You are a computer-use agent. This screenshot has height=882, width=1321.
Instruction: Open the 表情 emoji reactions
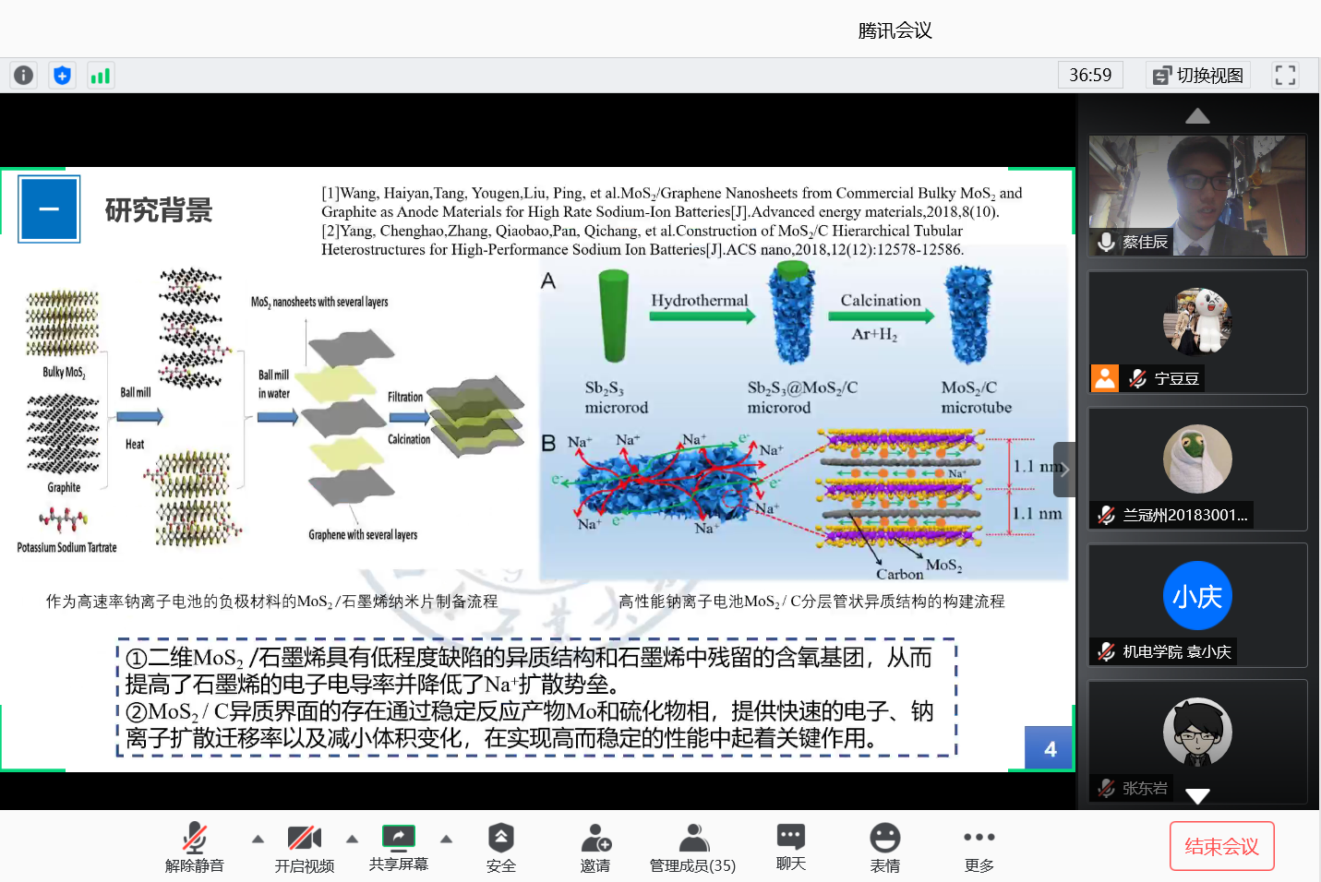pyautogui.click(x=884, y=847)
